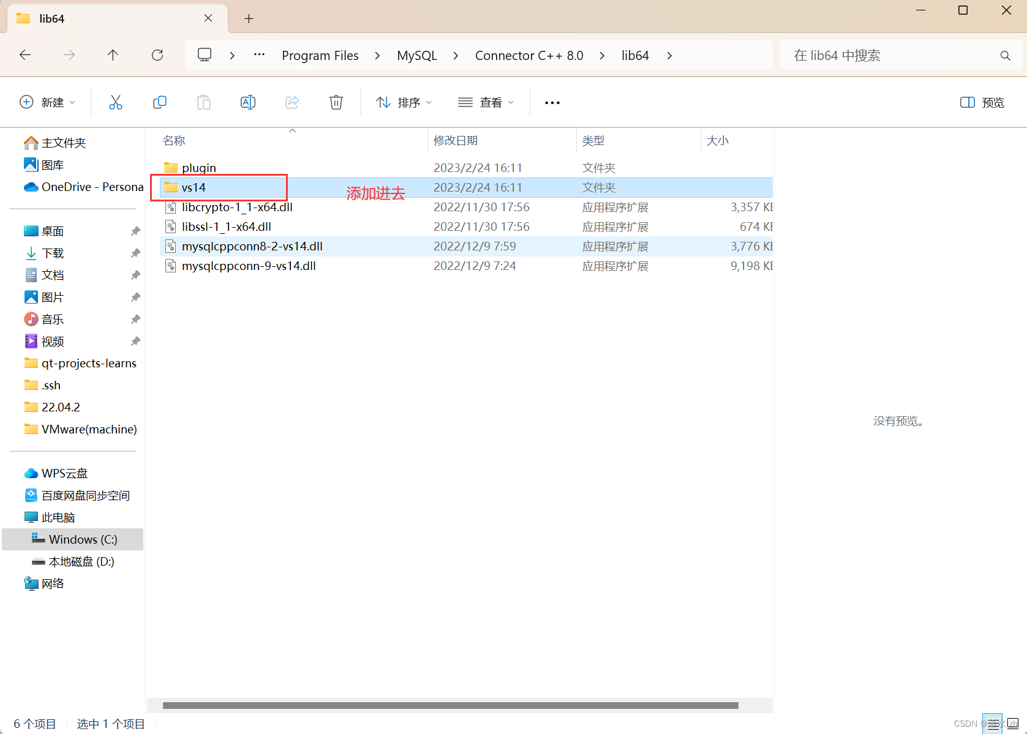The width and height of the screenshot is (1027, 734).
Task: Open VMware(machine) folder in sidebar
Action: coord(80,429)
